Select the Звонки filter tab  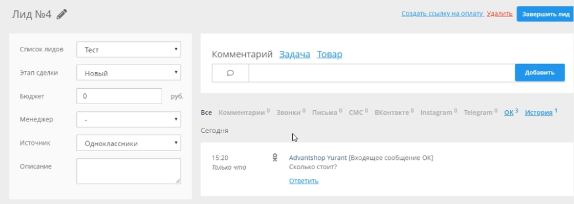[291, 112]
